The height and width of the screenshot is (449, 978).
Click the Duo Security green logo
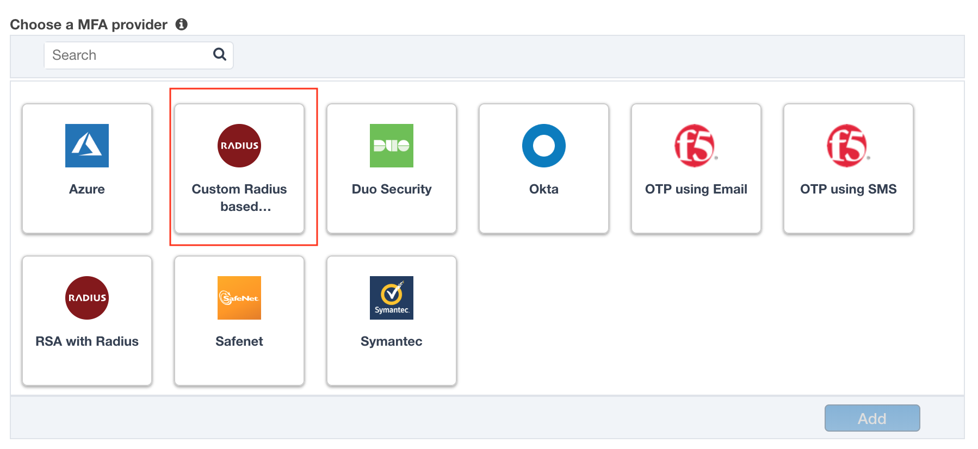[392, 146]
